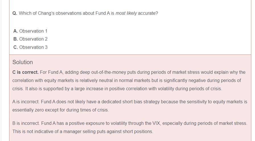Click the Solution heading
This screenshot has width=255, height=141.
pos(22,62)
